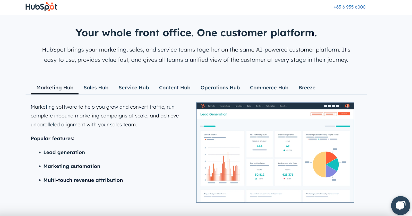
Task: Open the Service Hub tab
Action: (x=134, y=88)
